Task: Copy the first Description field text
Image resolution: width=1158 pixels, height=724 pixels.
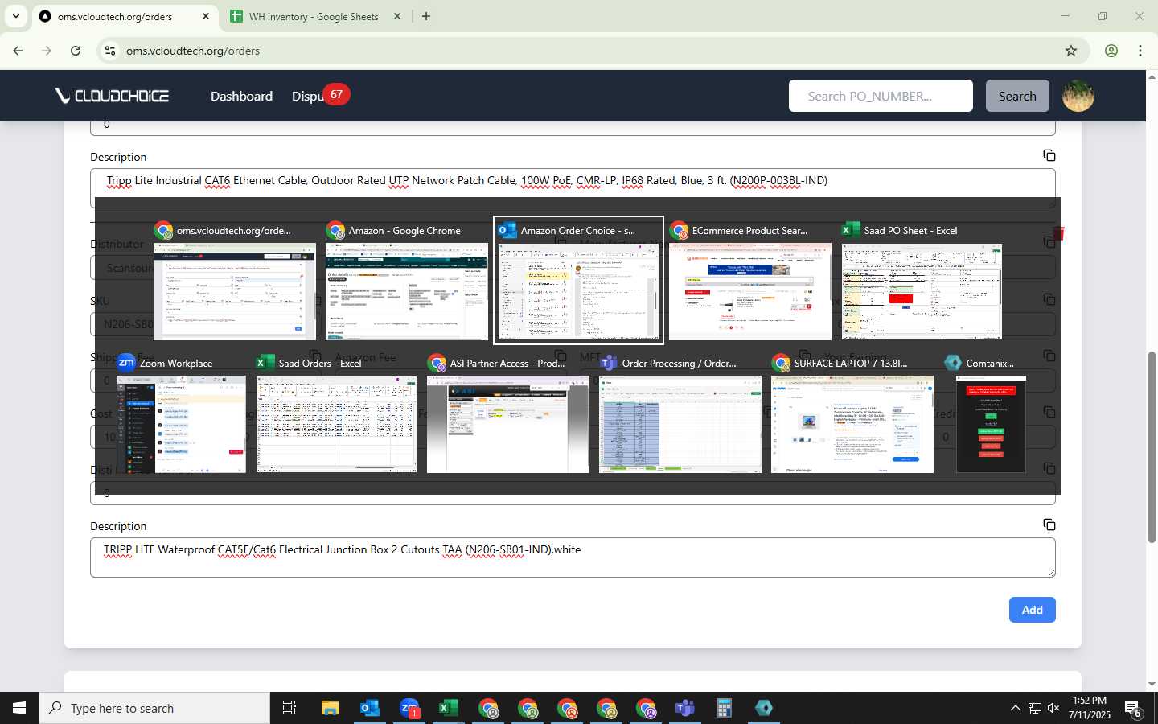Action: pos(1049,155)
